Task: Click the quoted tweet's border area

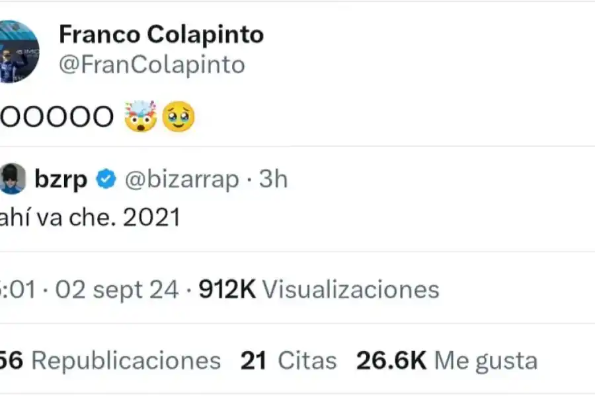Action: pos(463,152)
